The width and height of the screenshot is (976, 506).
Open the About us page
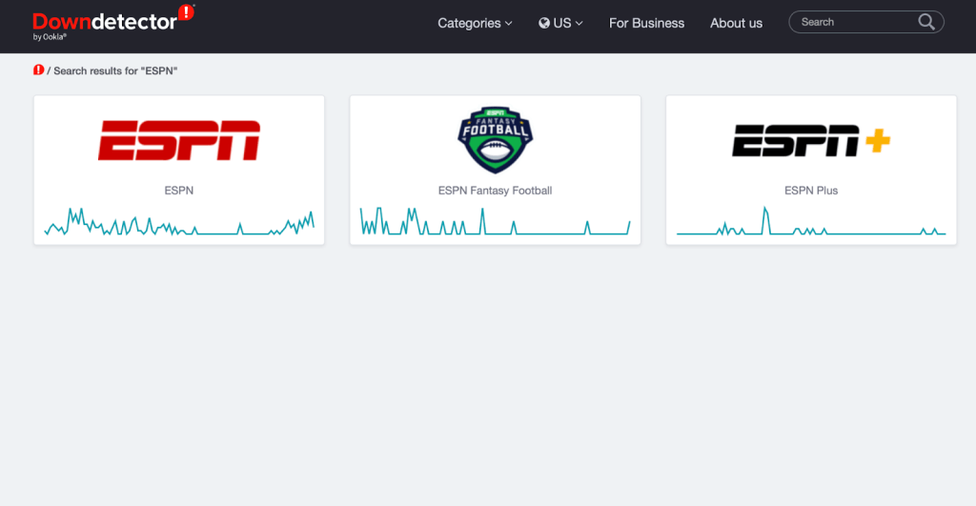click(x=736, y=23)
